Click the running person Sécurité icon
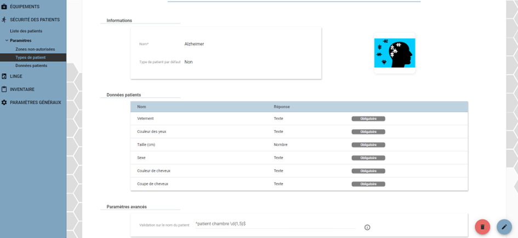 4,20
